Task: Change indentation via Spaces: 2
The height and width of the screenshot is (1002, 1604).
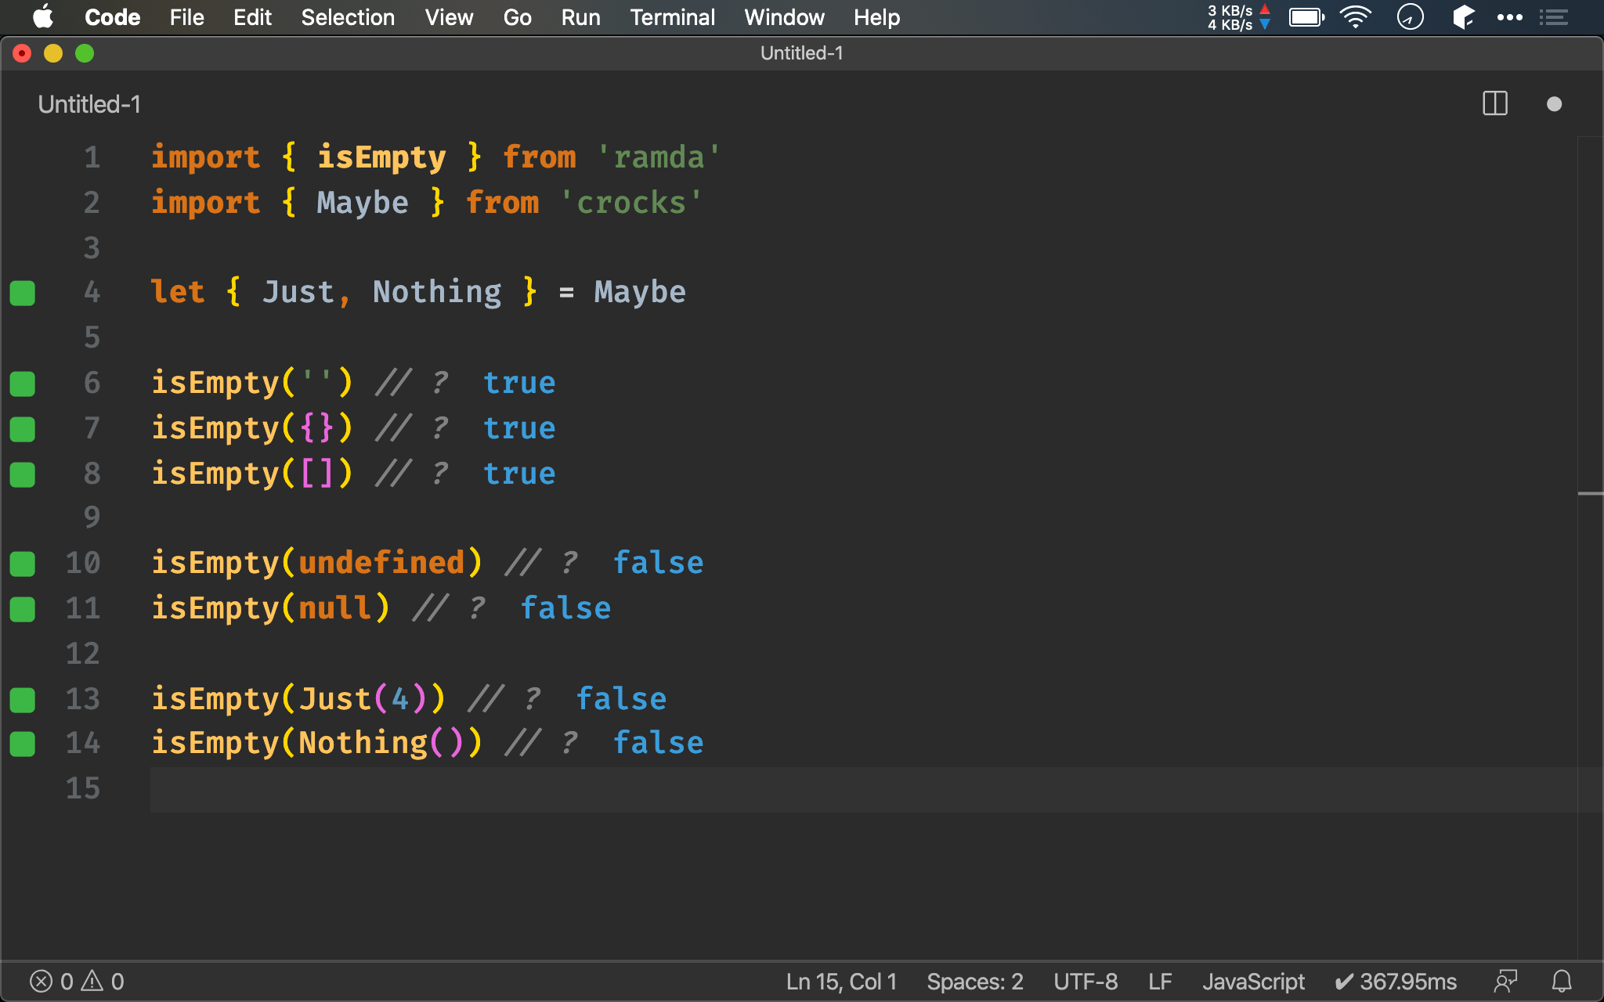Action: click(x=975, y=981)
